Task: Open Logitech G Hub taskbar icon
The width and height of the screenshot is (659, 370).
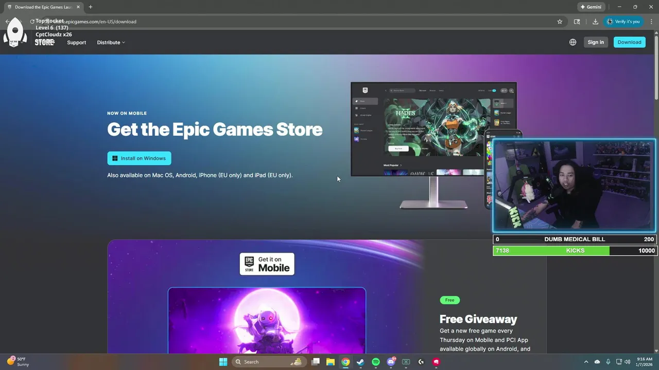Action: 421,362
